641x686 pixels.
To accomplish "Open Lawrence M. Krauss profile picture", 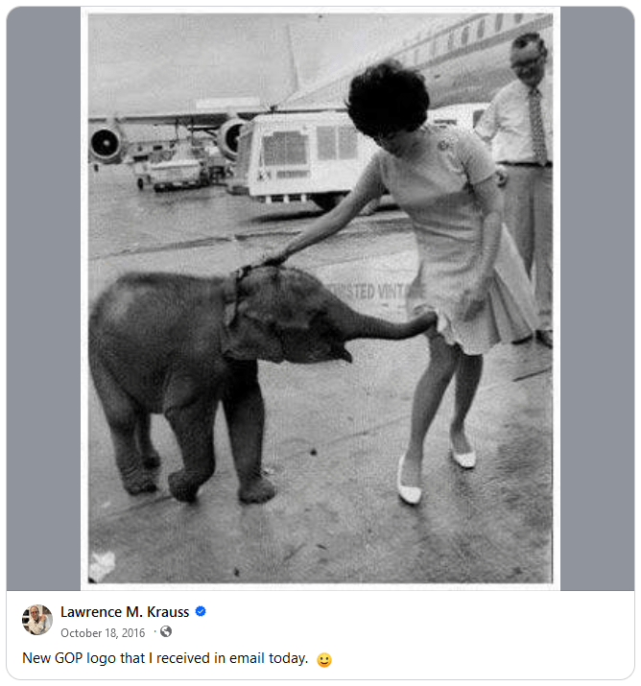I will [37, 620].
